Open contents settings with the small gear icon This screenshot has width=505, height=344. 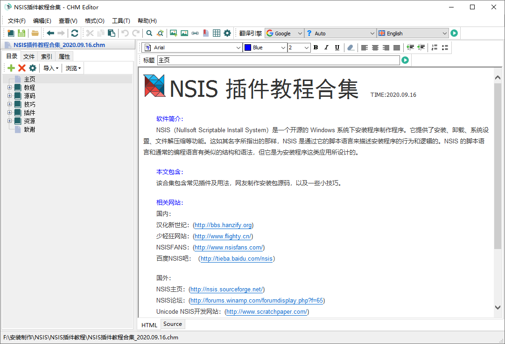[33, 68]
